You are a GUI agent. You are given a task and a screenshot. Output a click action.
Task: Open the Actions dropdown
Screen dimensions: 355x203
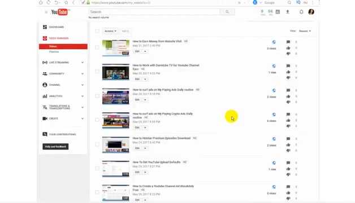110,31
